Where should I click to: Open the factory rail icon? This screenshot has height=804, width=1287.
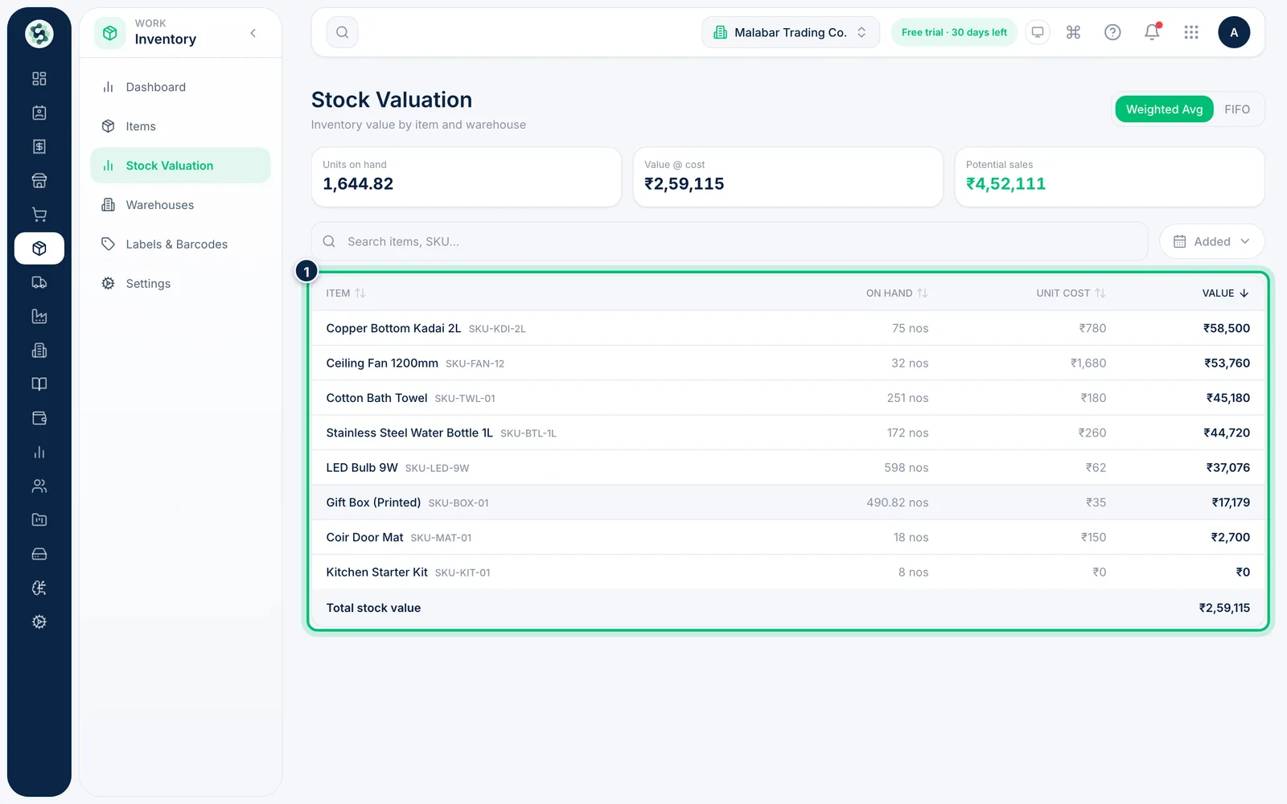tap(39, 316)
